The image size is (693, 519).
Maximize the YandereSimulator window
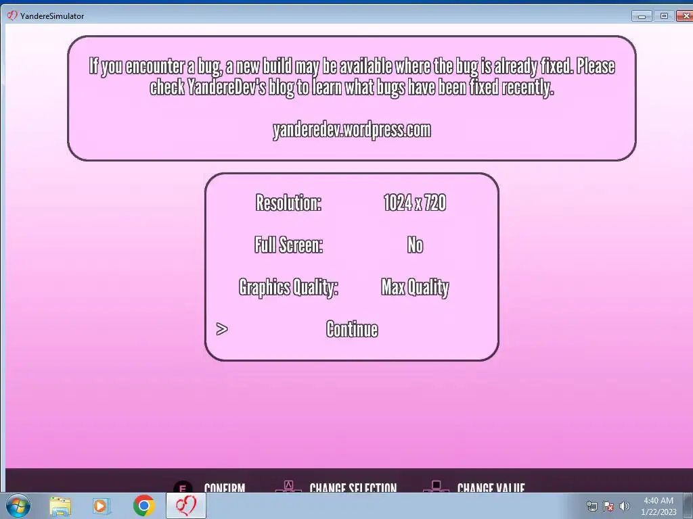(664, 16)
